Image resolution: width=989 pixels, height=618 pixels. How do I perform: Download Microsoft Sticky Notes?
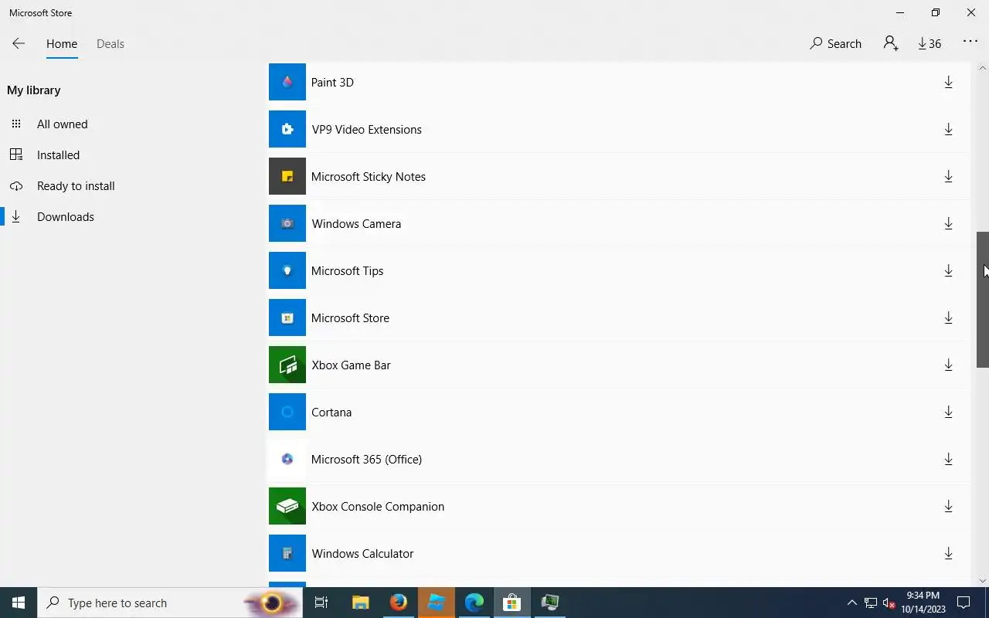coord(948,176)
